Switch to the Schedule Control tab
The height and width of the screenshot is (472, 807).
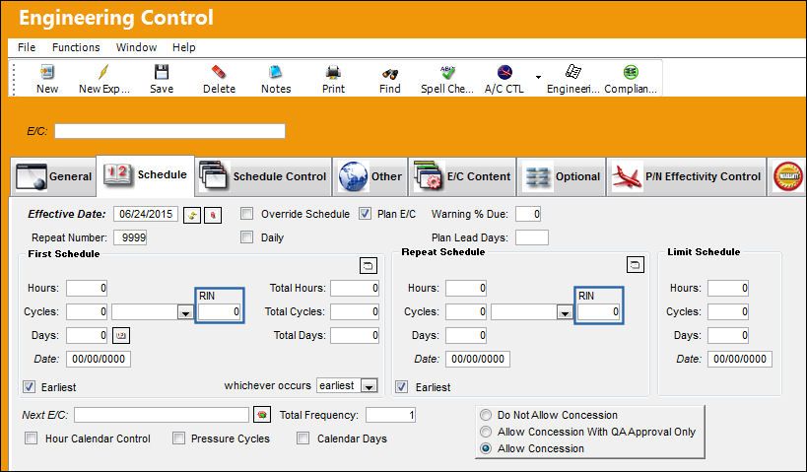[x=263, y=176]
